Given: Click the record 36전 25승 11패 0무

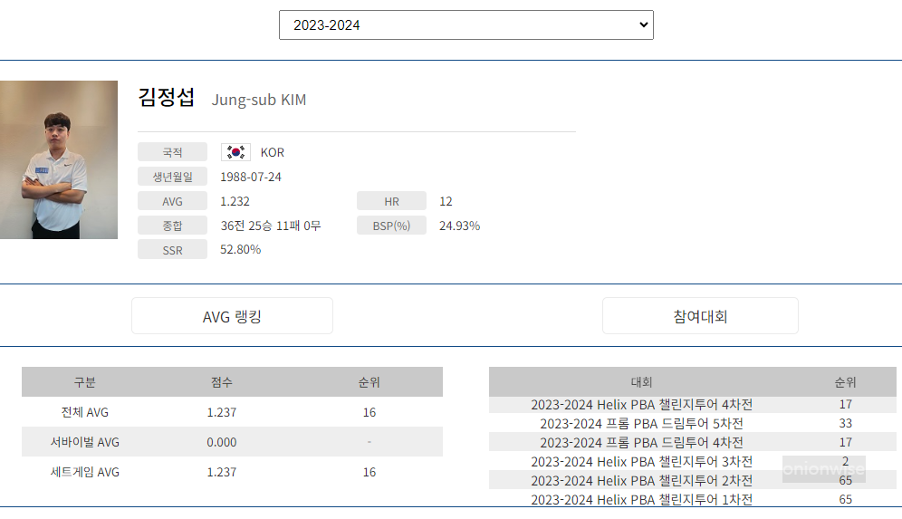Looking at the screenshot, I should pos(271,226).
